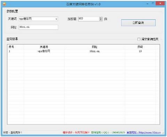Select the first result row vps推荐网
The height and width of the screenshot is (137, 167).
(83, 51)
